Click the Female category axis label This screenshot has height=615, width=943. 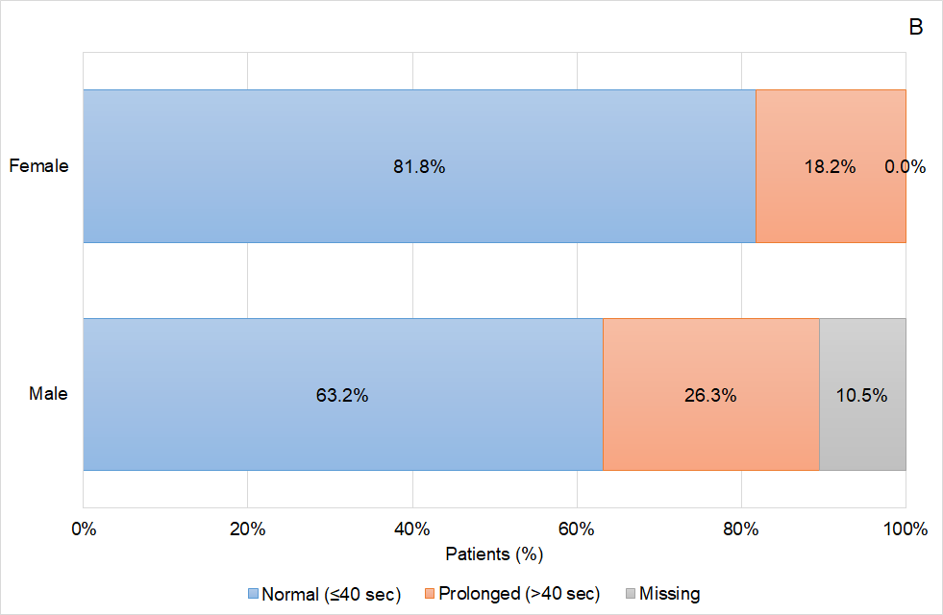point(38,165)
